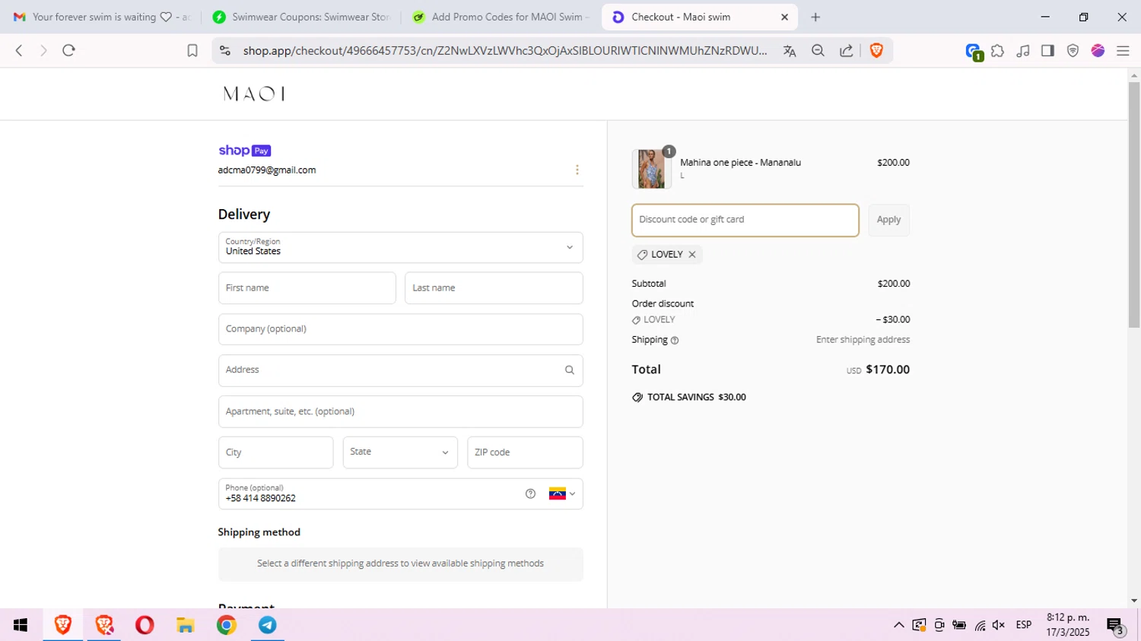Click the translate page icon
The image size is (1141, 641).
pos(790,51)
